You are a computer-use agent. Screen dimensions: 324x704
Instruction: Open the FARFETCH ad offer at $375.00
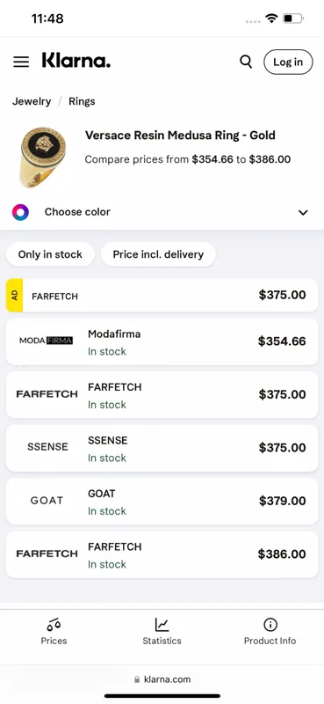162,296
